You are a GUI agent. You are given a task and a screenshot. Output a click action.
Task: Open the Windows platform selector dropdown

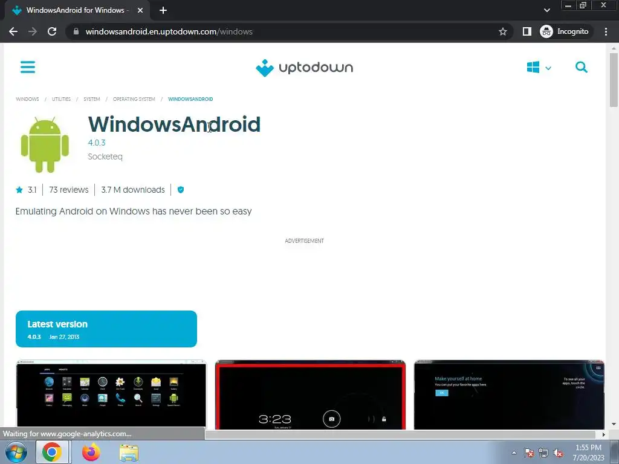click(x=539, y=68)
